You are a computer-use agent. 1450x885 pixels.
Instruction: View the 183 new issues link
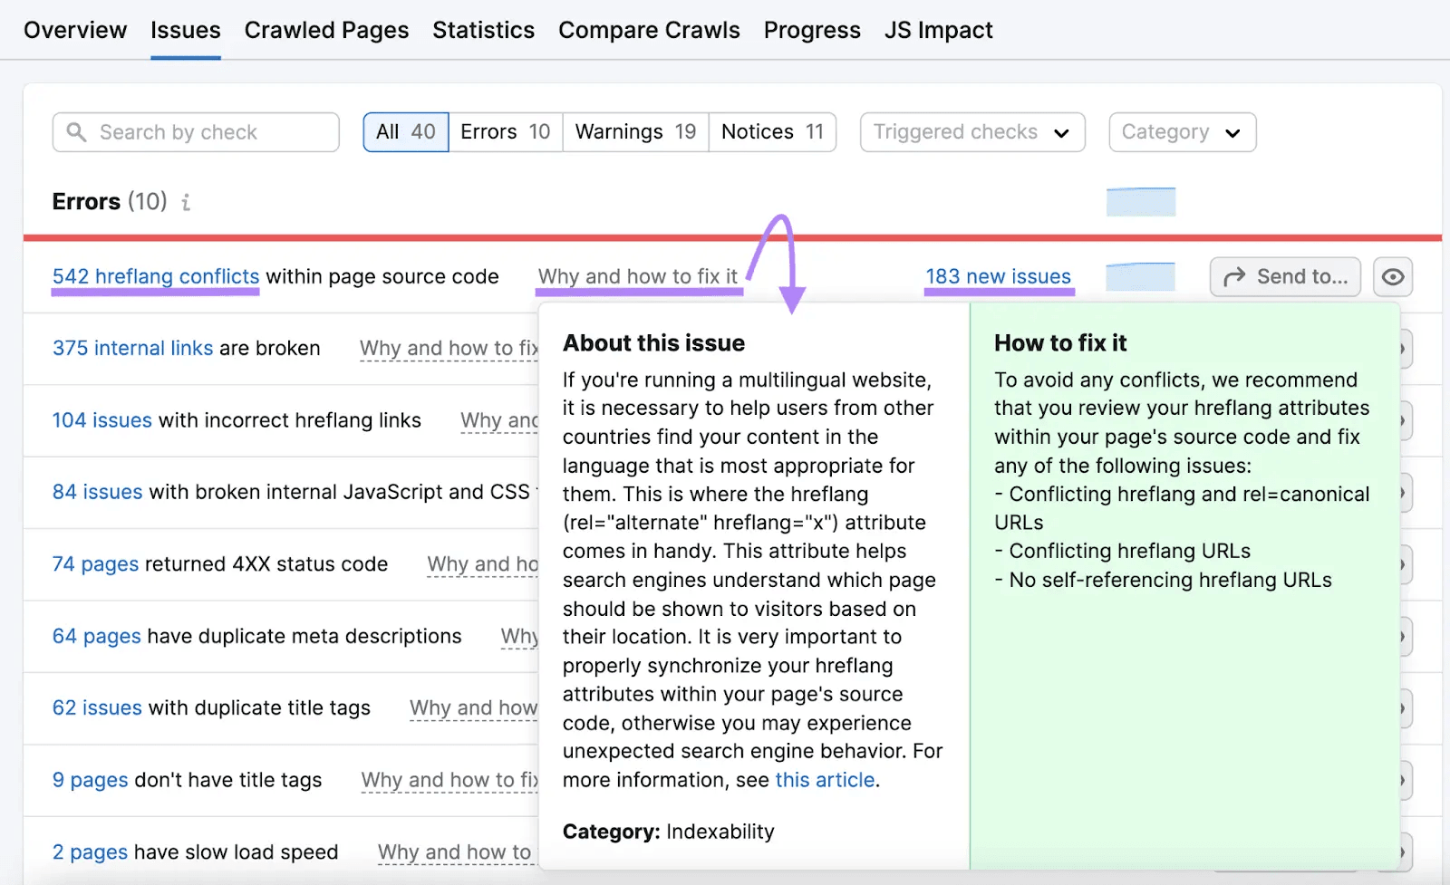[998, 276]
